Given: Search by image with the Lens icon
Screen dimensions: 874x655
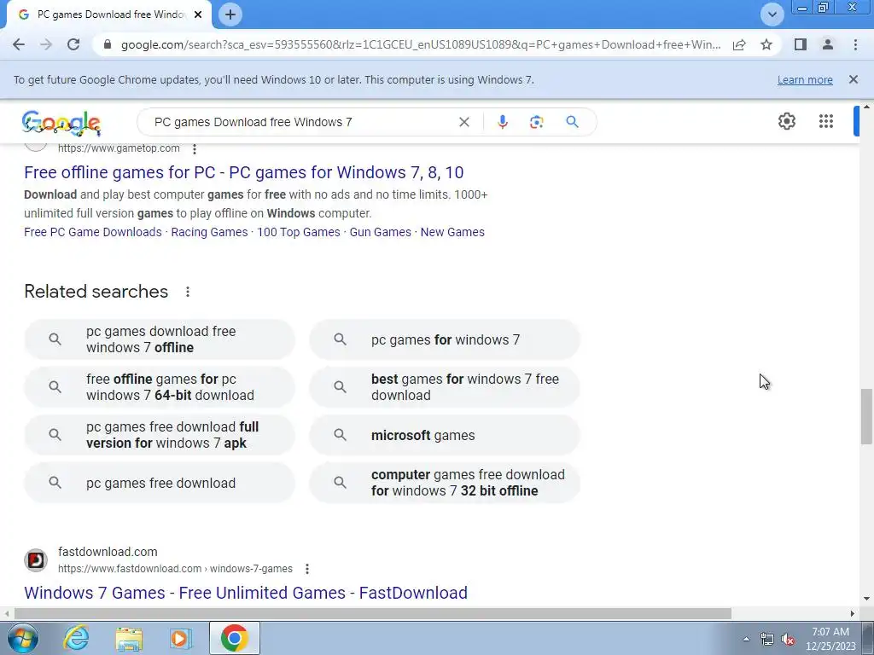Looking at the screenshot, I should click(536, 122).
